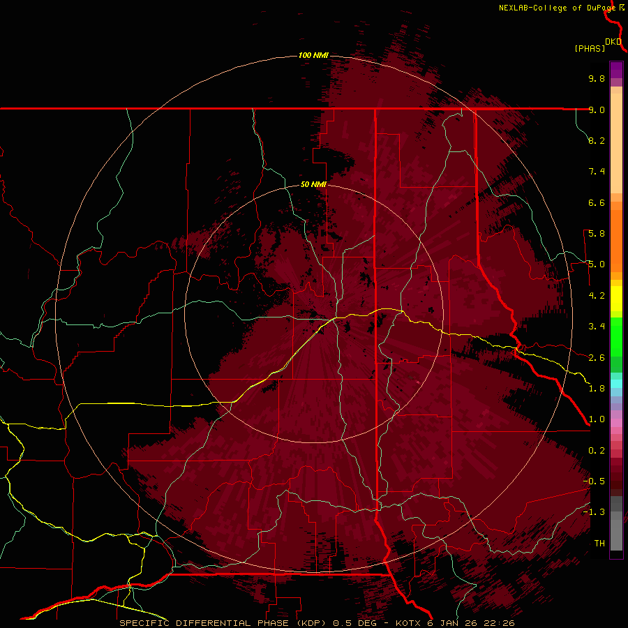Select the 2.6 scale value label
628x628 pixels.
pyautogui.click(x=597, y=358)
